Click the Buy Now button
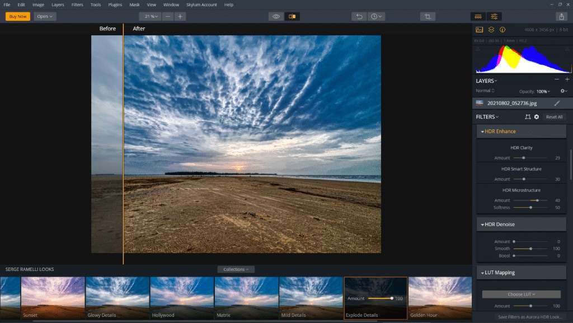The image size is (573, 323). pyautogui.click(x=18, y=16)
